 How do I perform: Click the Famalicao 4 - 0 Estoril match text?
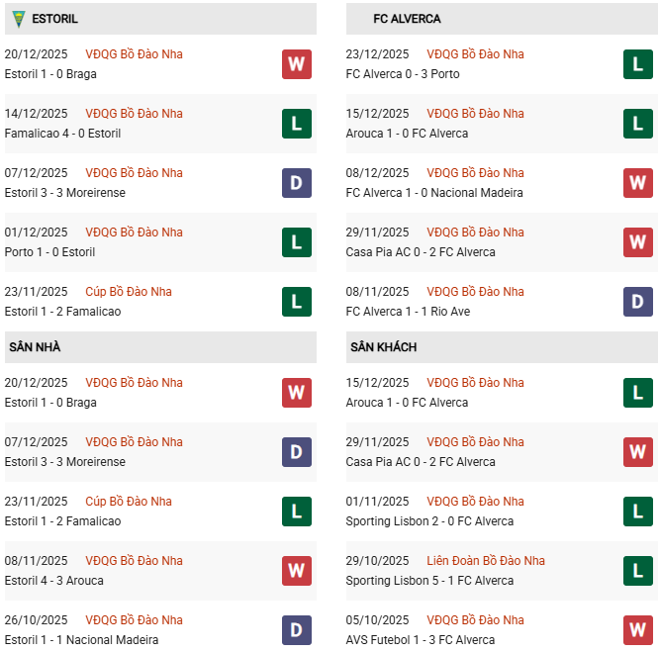click(x=59, y=134)
